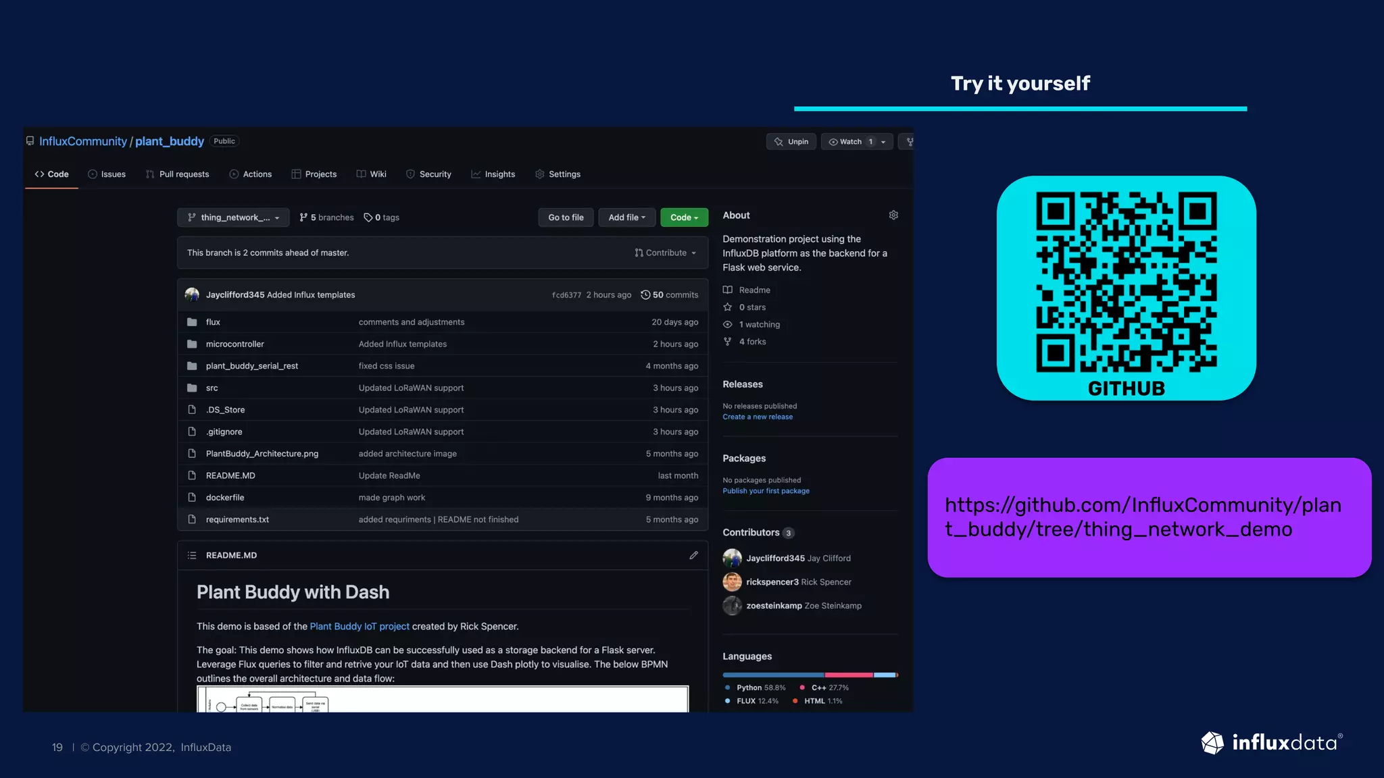Click the Releases heading link
The image size is (1384, 778).
pos(743,384)
